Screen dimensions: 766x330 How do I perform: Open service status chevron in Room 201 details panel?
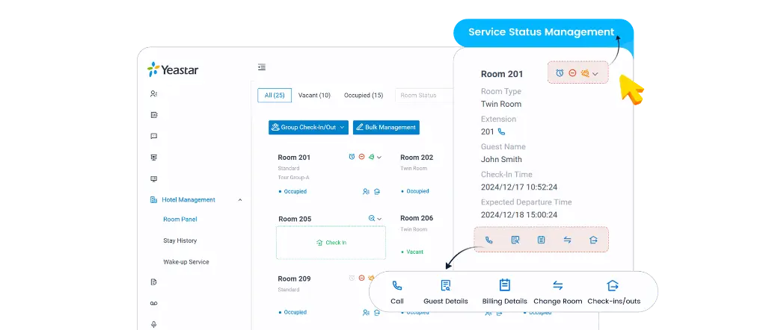click(x=595, y=74)
